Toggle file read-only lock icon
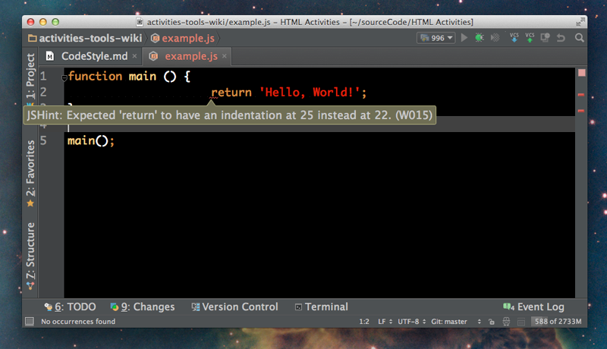This screenshot has width=607, height=349. 491,322
